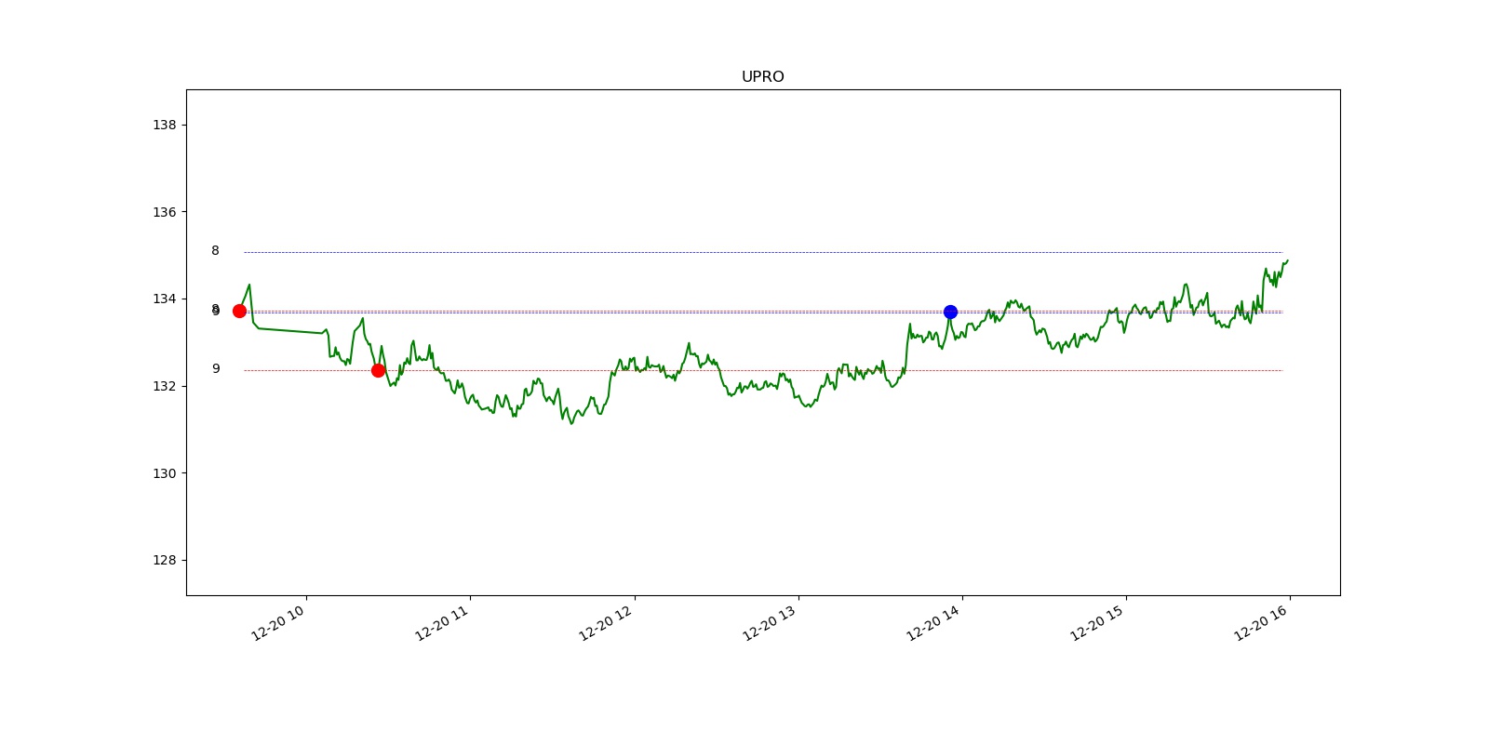1489x744 pixels.
Task: Click the 9 label by the lower red line
Action: click(x=216, y=368)
